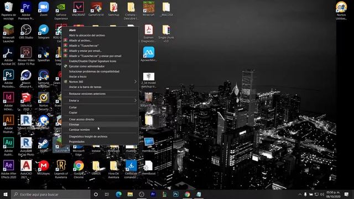The image size is (354, 199).
Task: Select Examen Diagnostic PDF file
Action: [x=149, y=33]
